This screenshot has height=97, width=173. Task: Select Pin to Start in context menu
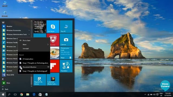[x=34, y=40]
